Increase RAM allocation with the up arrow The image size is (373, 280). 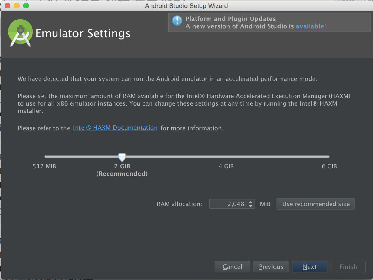click(251, 202)
